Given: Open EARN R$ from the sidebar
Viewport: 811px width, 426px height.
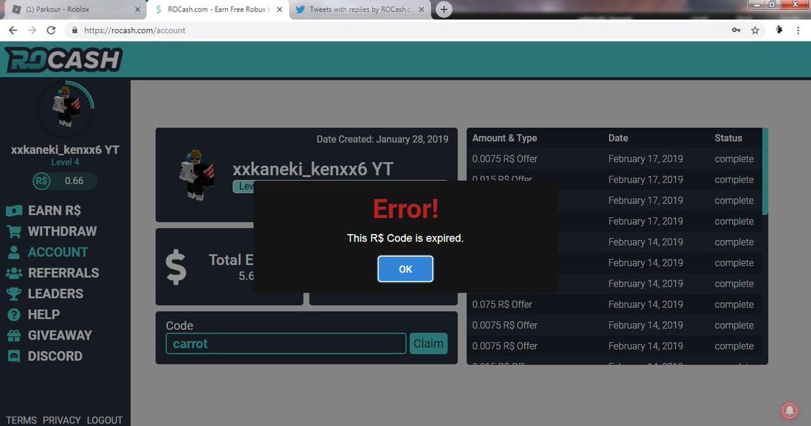Looking at the screenshot, I should (43, 210).
